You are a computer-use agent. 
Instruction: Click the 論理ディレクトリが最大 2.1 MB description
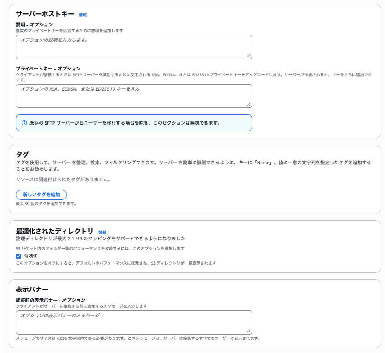[x=100, y=239]
